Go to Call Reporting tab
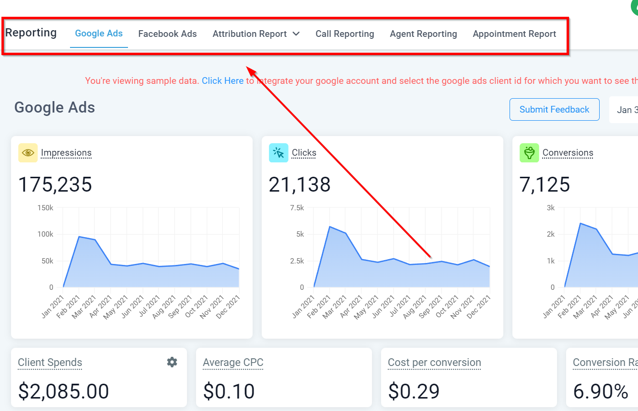This screenshot has height=411, width=638. pos(345,34)
